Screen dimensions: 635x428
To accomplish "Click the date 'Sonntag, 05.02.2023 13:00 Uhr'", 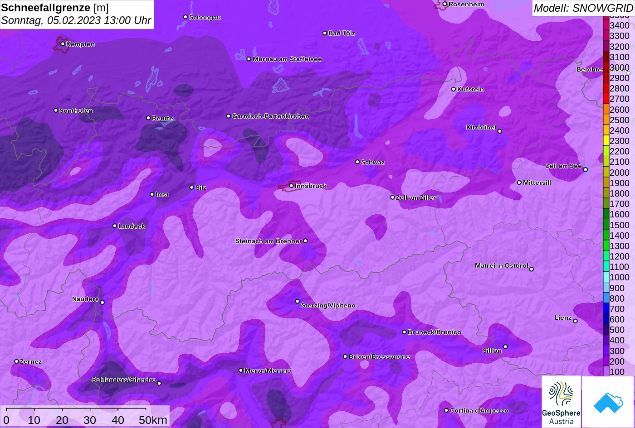I will pos(76,20).
